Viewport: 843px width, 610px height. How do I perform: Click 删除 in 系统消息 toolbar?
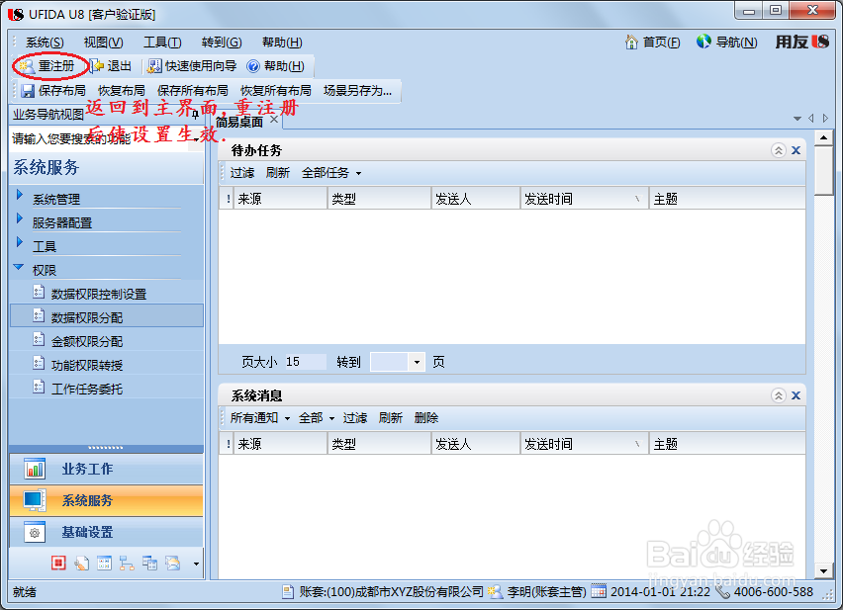(426, 418)
